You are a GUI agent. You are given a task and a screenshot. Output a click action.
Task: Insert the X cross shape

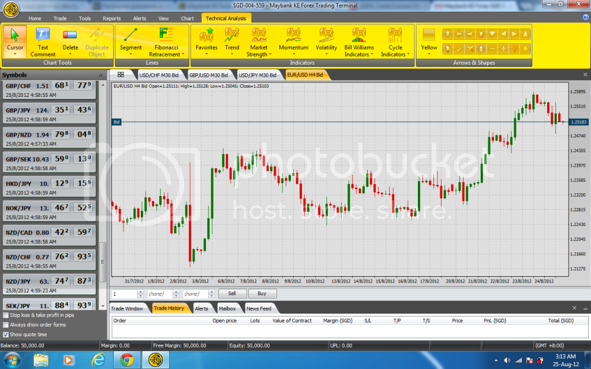(470, 48)
